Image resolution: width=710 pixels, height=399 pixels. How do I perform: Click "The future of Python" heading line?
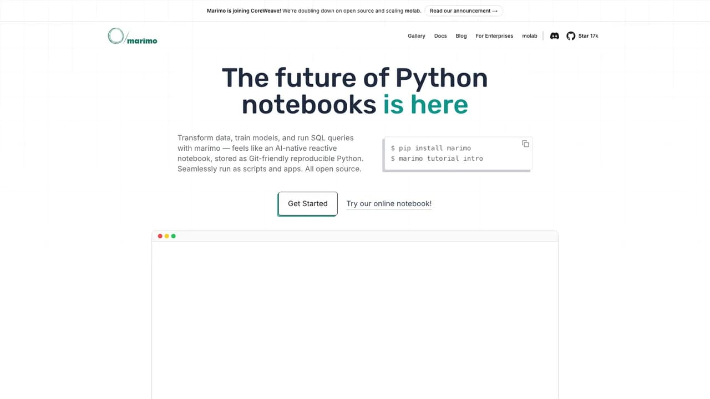pos(355,78)
